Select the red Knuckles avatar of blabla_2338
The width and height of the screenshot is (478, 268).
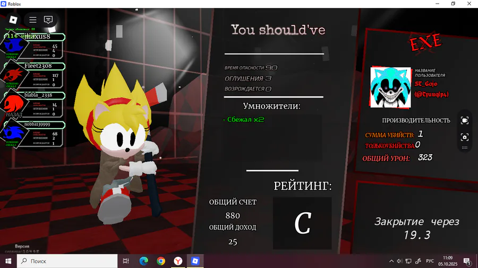13,104
